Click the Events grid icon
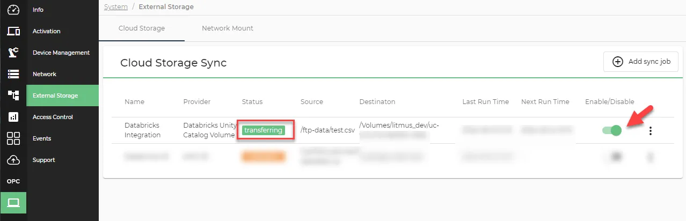The height and width of the screenshot is (221, 686). pyautogui.click(x=13, y=138)
